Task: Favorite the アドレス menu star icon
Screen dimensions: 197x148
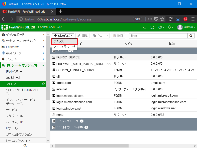Action: pyautogui.click(x=43, y=84)
